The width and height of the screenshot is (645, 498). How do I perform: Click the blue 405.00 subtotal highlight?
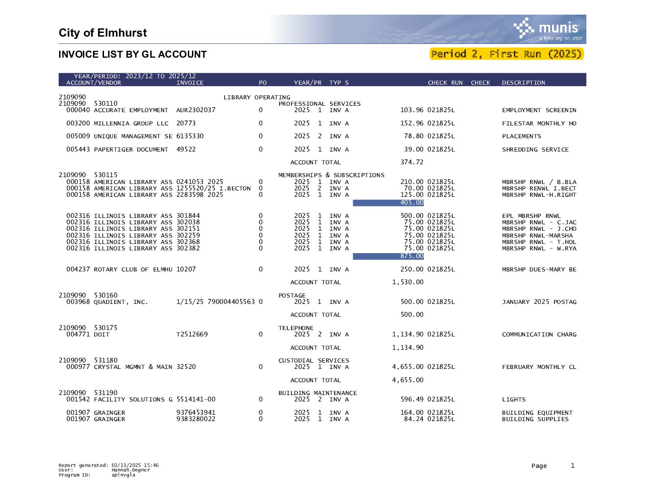pyautogui.click(x=388, y=203)
